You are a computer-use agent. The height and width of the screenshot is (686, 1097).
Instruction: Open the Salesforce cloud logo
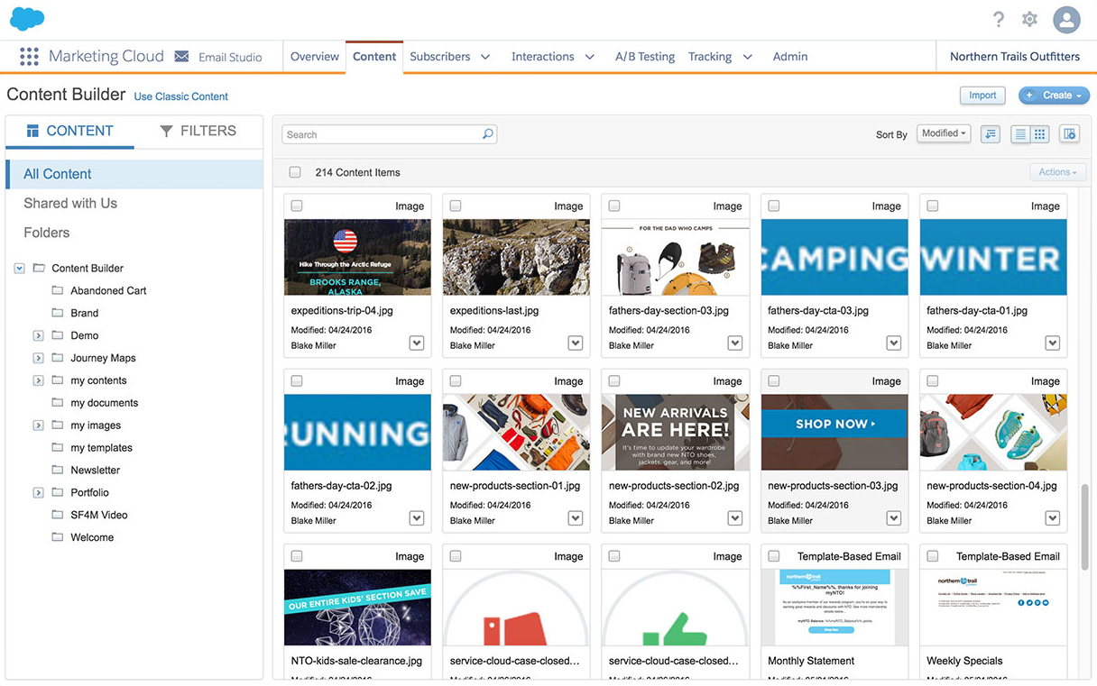[27, 18]
